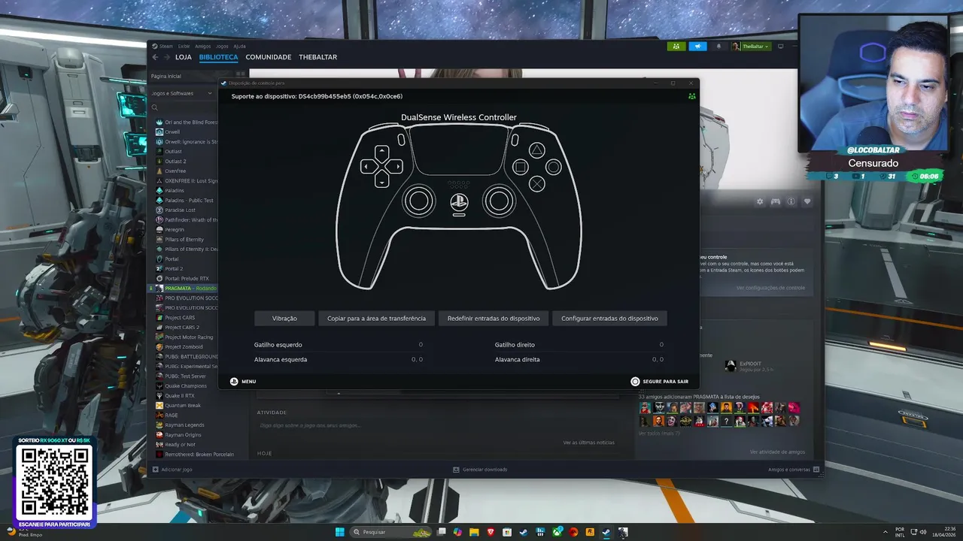
Task: Open the Ajuda menu
Action: click(239, 47)
